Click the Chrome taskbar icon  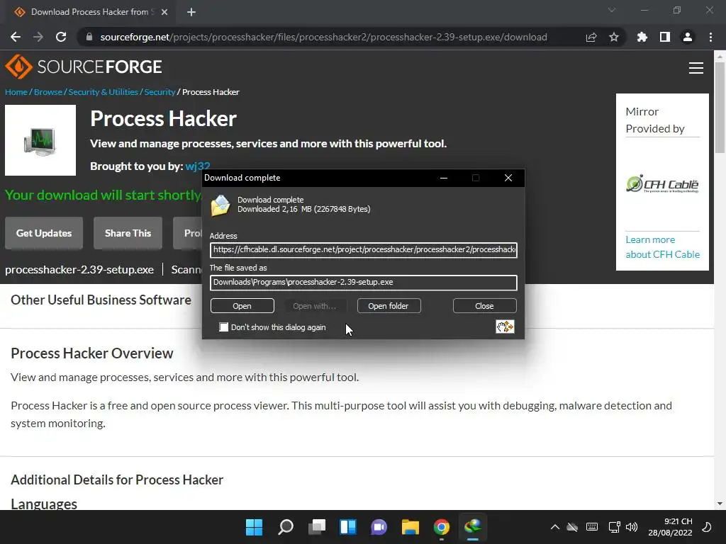[441, 527]
